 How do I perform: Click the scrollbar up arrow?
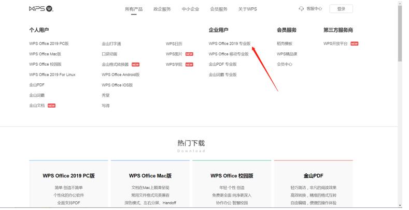pos(400,3)
